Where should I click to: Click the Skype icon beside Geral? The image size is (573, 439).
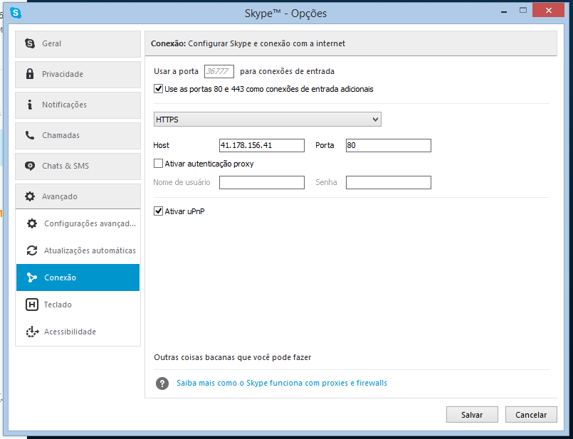coord(30,43)
